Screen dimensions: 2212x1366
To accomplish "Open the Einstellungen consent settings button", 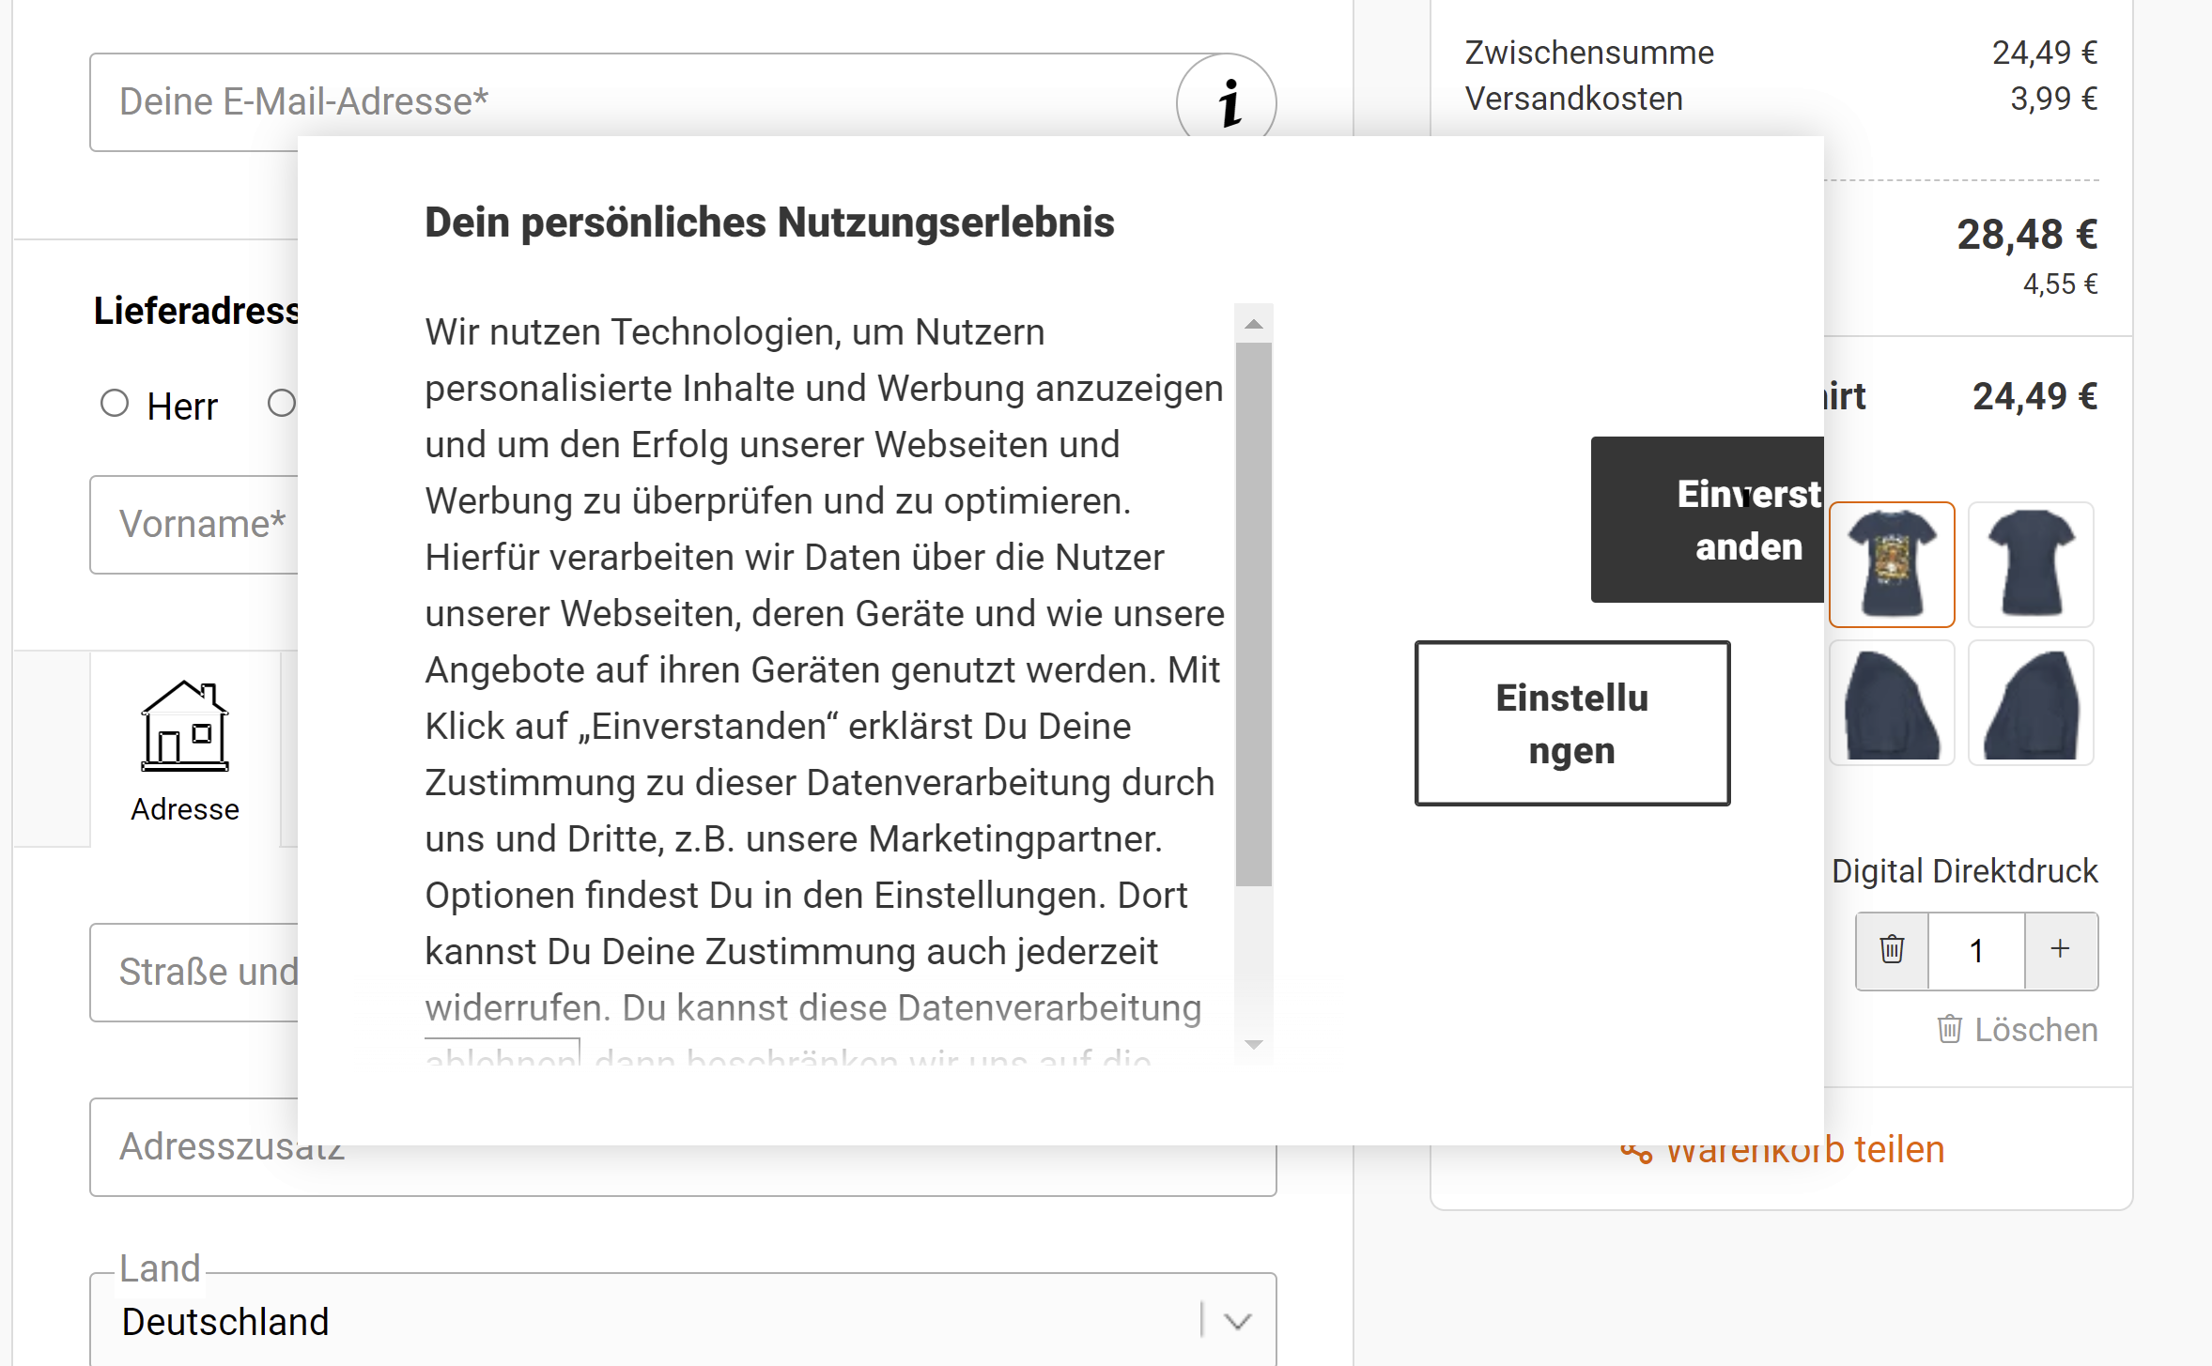I will click(1571, 723).
